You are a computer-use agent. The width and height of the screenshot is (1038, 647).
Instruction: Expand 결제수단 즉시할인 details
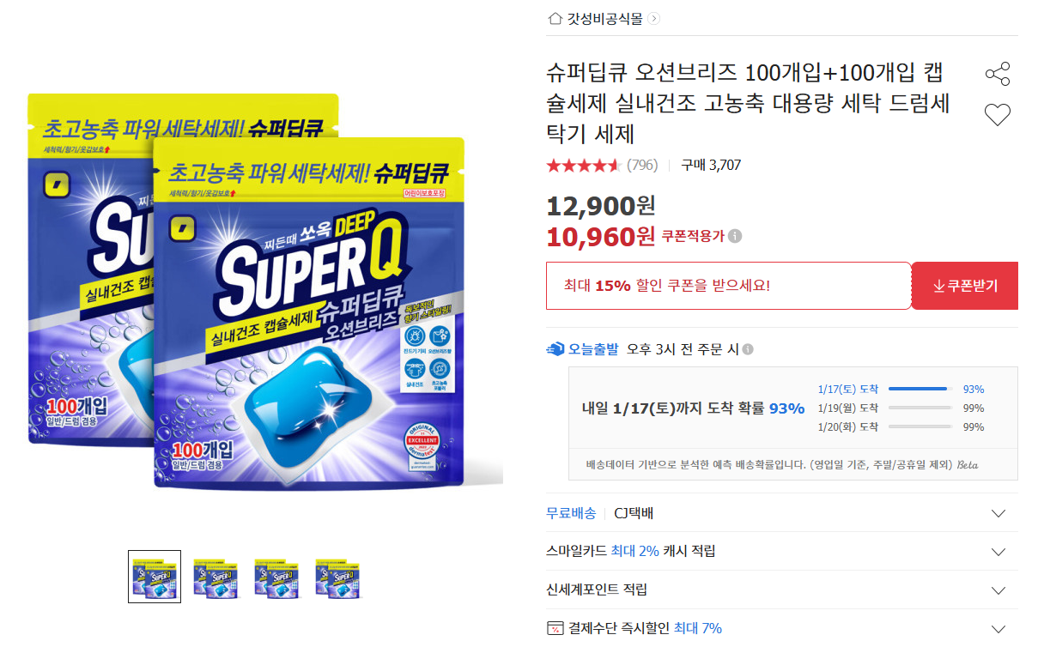tap(998, 628)
